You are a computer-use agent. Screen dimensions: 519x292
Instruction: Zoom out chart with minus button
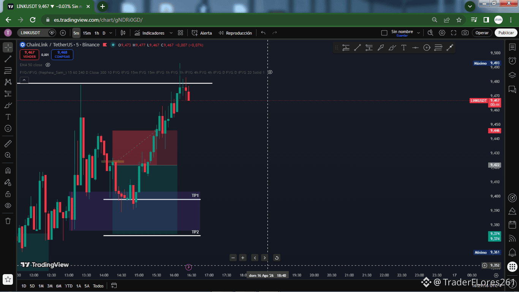233,258
